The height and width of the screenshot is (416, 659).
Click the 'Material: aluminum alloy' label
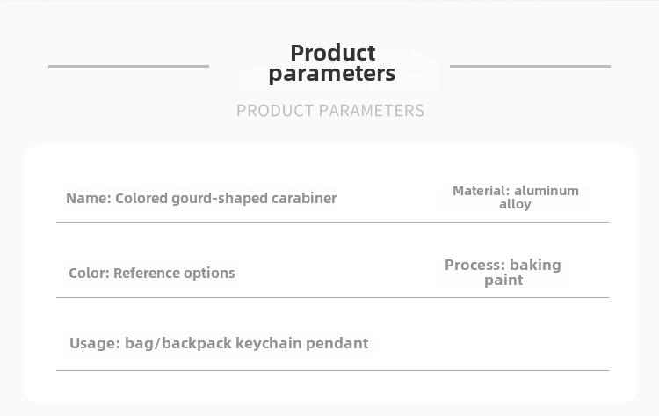[x=515, y=197]
